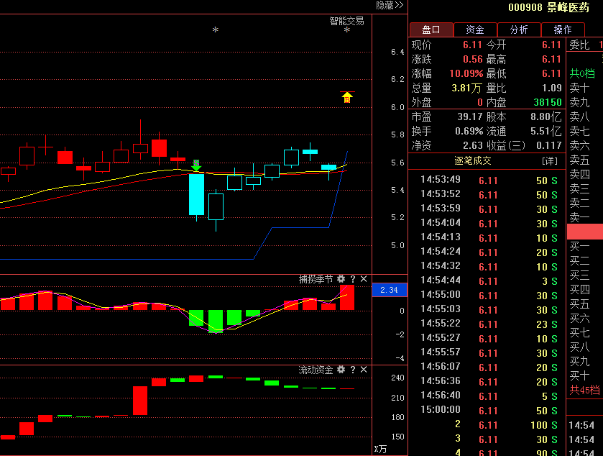This screenshot has width=603, height=456.
Task: Click the last red bar in 捕捞季节
Action: pos(347,298)
